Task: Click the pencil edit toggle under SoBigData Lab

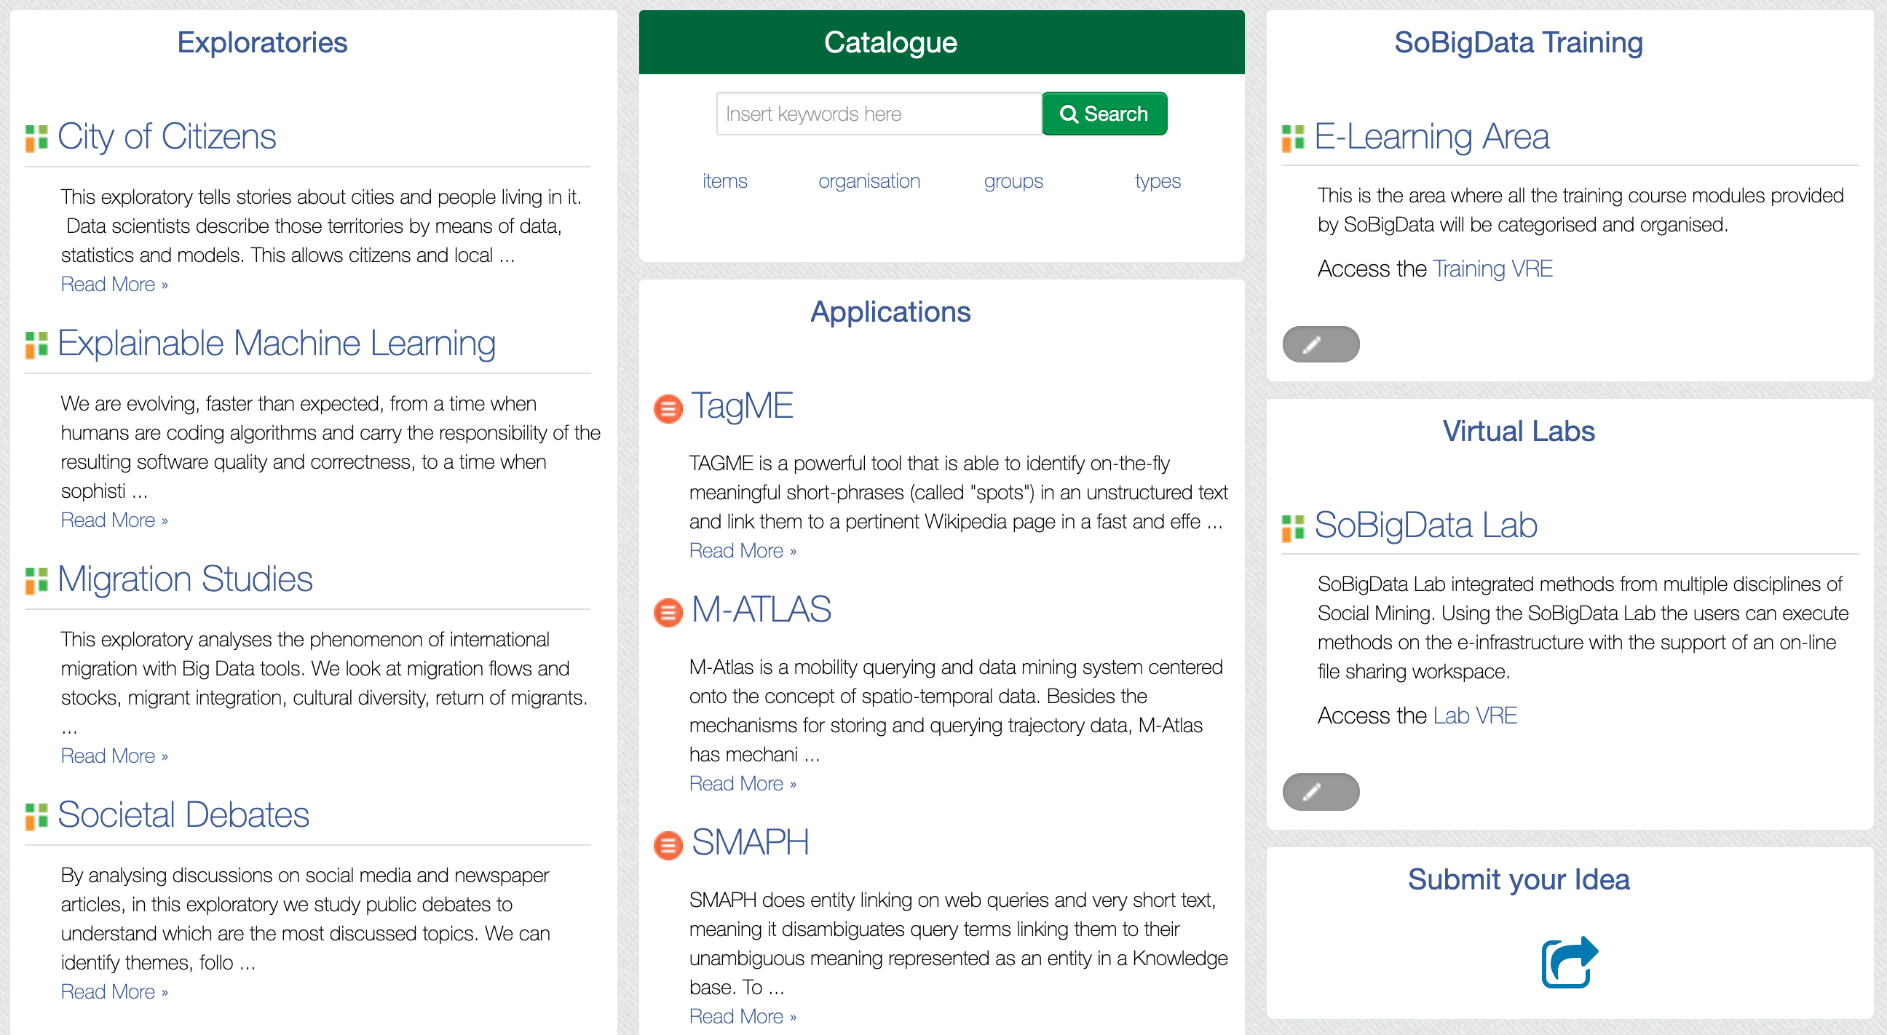Action: (1320, 791)
